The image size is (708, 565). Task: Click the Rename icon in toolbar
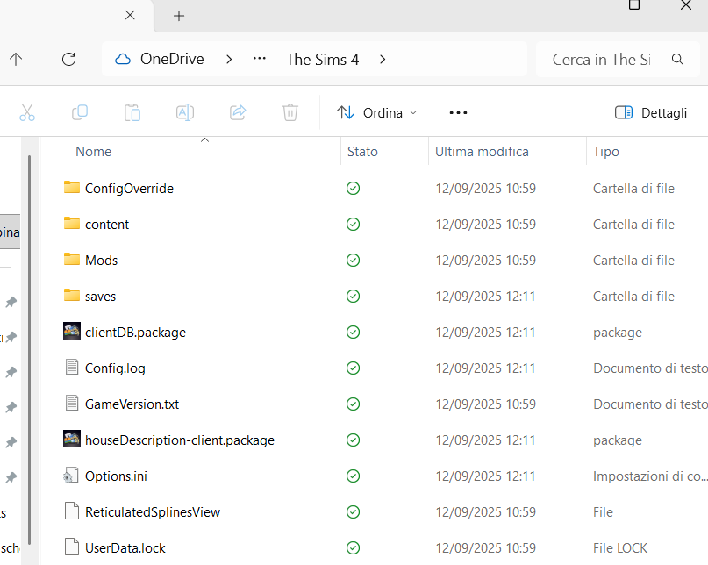(x=185, y=112)
